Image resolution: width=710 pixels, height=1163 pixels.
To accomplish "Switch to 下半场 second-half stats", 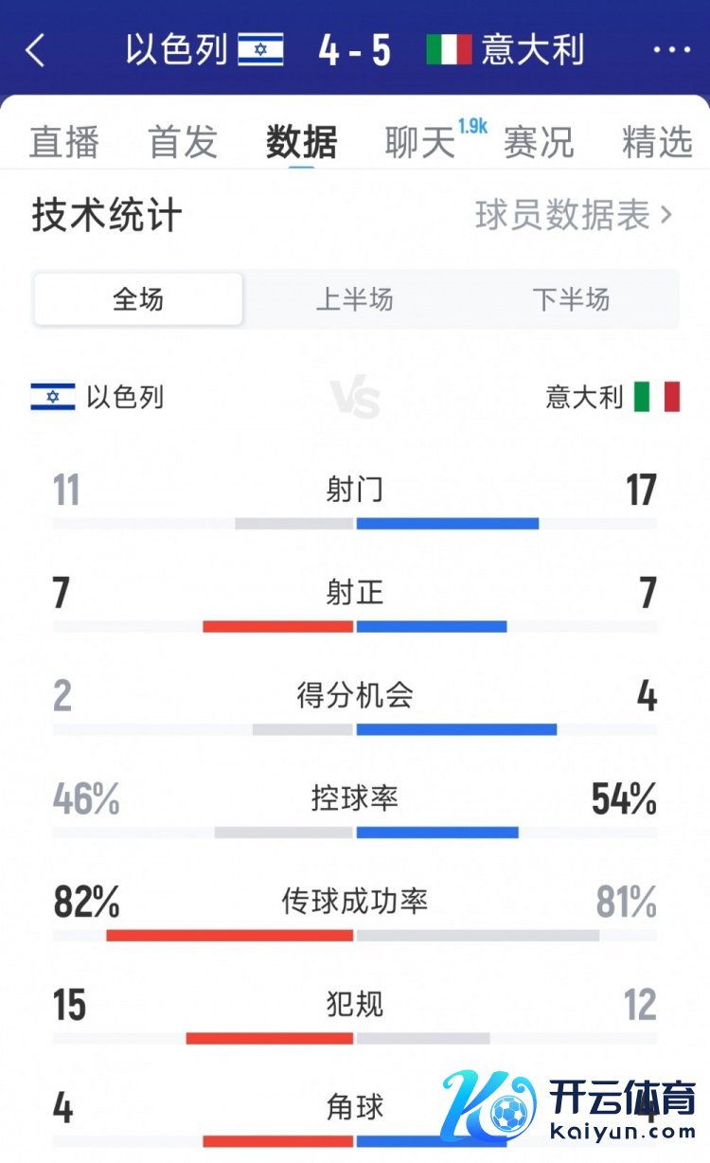I will coord(571,300).
